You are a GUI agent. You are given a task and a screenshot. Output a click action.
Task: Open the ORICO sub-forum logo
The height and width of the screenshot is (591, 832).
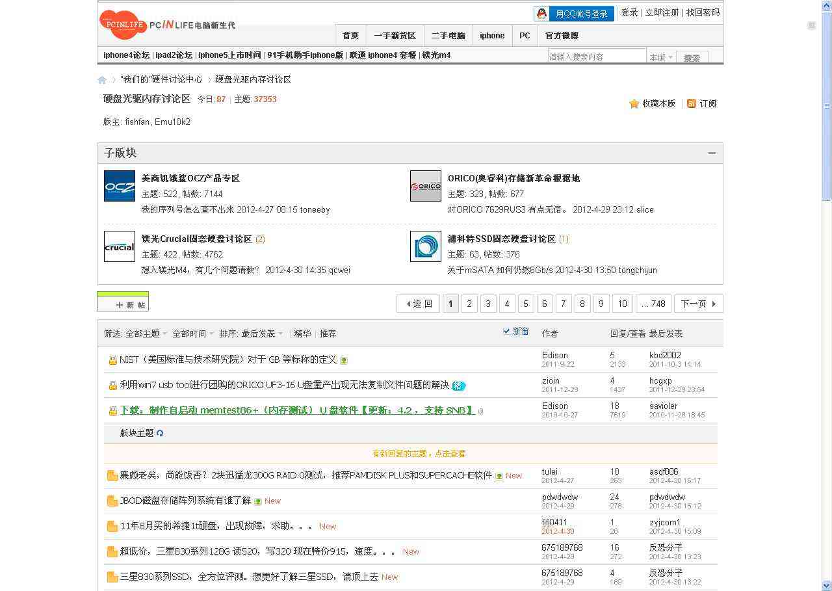pos(426,186)
